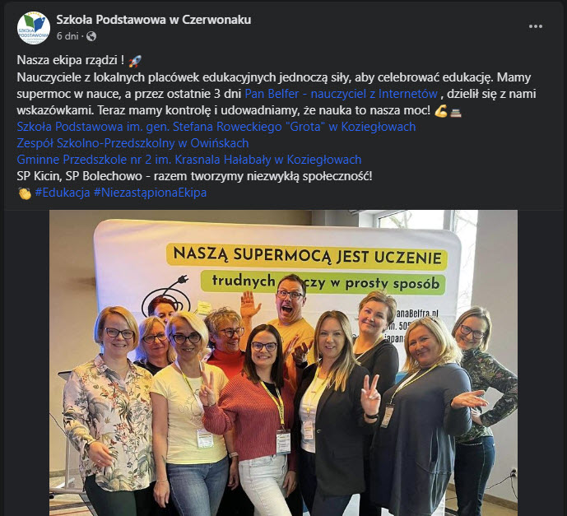Open the three-dots post options menu
Image resolution: width=567 pixels, height=516 pixels.
coord(535,26)
